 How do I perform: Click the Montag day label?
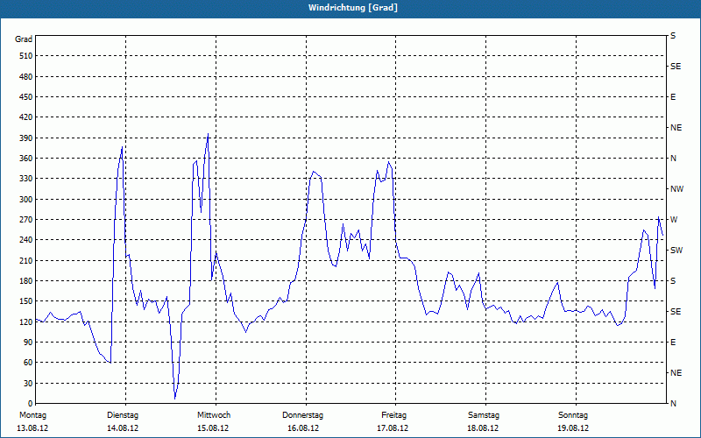pos(32,415)
